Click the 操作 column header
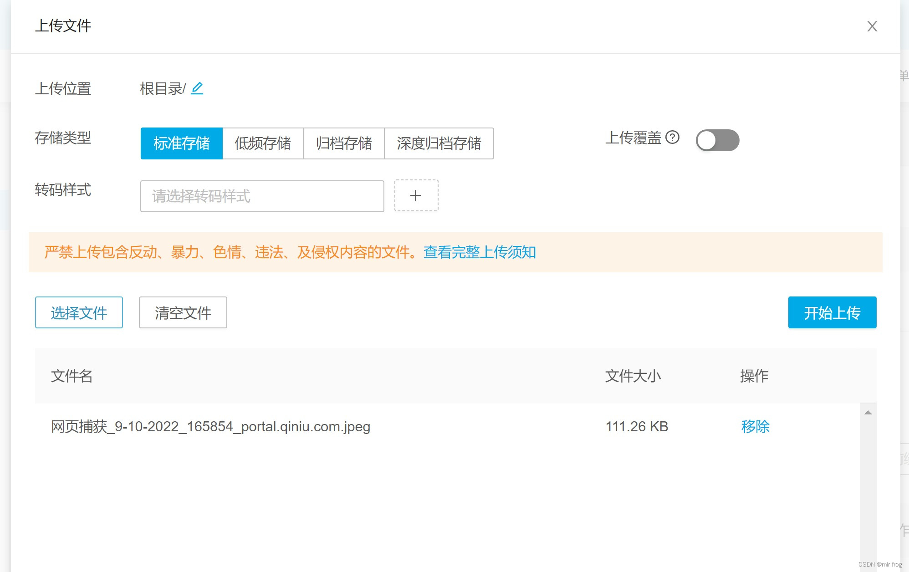 (x=754, y=376)
